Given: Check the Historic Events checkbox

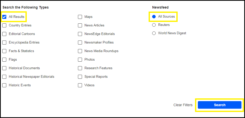Looking at the screenshot, I should (4, 85).
